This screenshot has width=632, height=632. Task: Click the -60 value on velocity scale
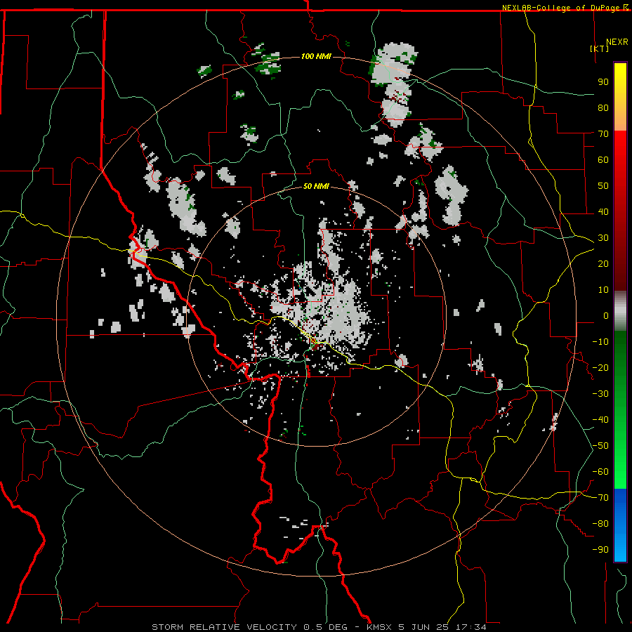point(600,472)
